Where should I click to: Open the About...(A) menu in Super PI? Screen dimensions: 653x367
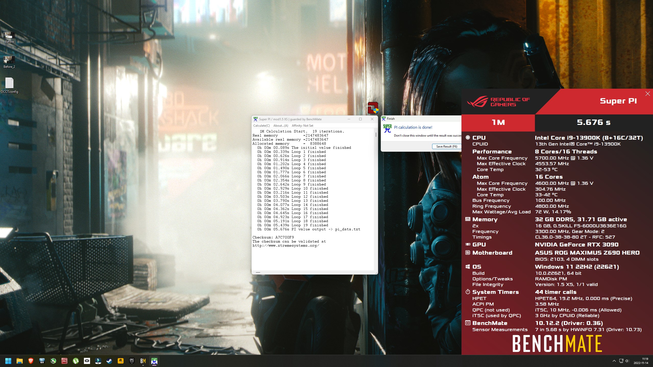[281, 126]
